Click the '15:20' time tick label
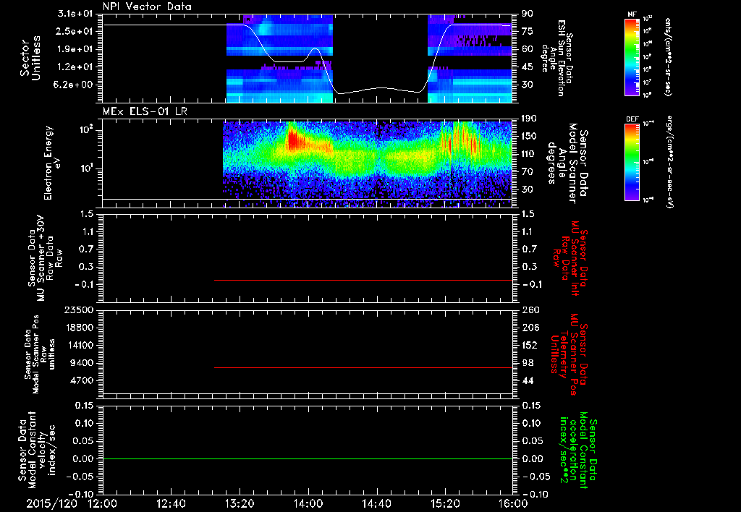The image size is (741, 512). (x=445, y=503)
